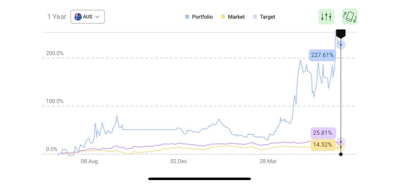Click the purple Target legend dot
This screenshot has width=399, height=184.
pos(255,17)
